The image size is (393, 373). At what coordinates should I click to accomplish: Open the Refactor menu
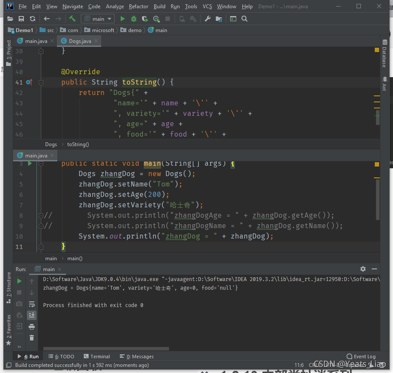tap(139, 7)
